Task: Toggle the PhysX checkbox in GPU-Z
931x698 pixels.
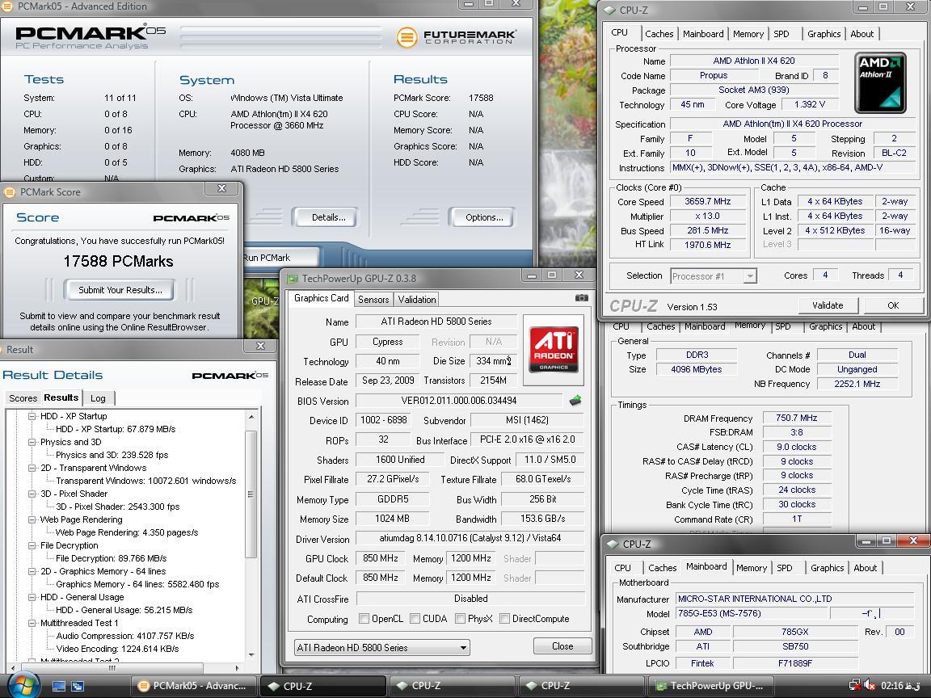Action: point(460,619)
